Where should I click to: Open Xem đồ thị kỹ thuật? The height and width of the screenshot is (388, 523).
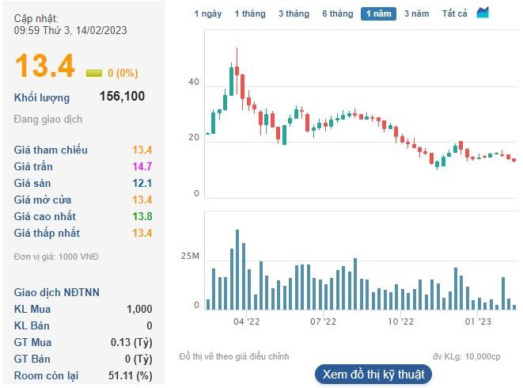(x=373, y=374)
